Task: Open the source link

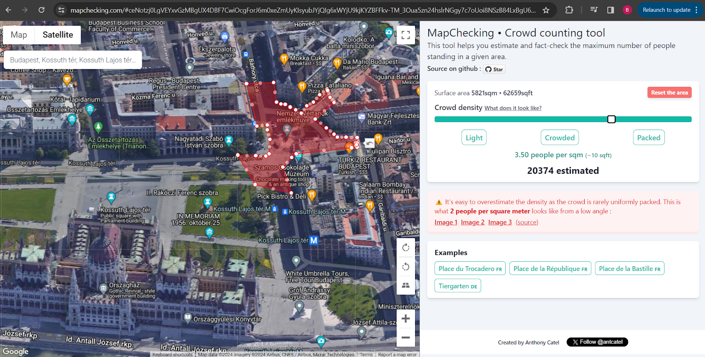Action: (527, 222)
